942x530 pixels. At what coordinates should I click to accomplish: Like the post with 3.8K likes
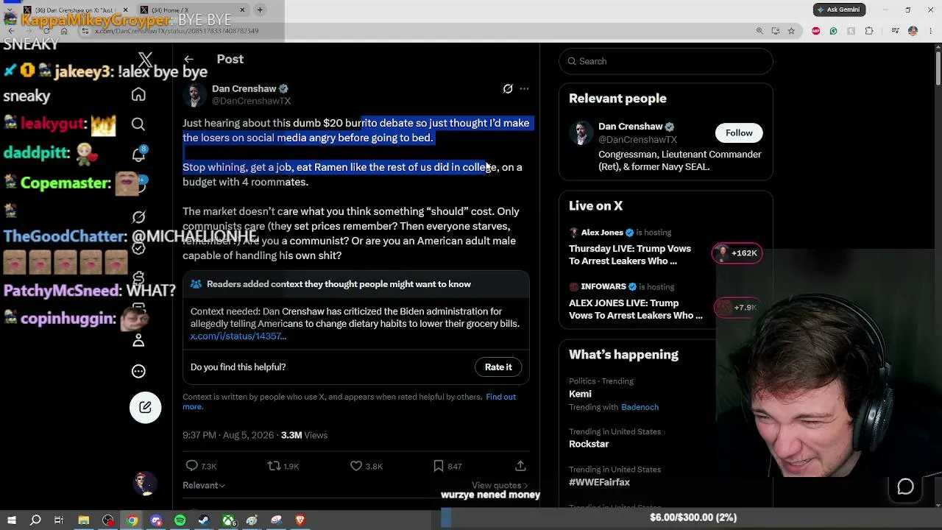coord(356,466)
